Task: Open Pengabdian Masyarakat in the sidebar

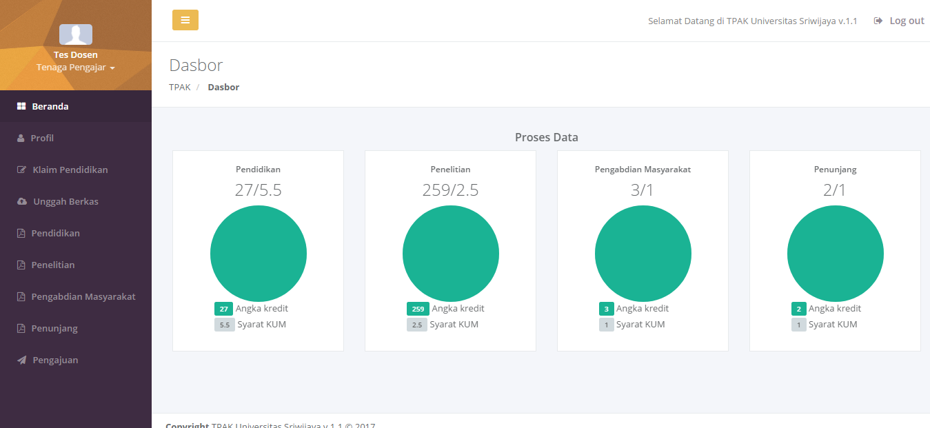Action: tap(76, 296)
